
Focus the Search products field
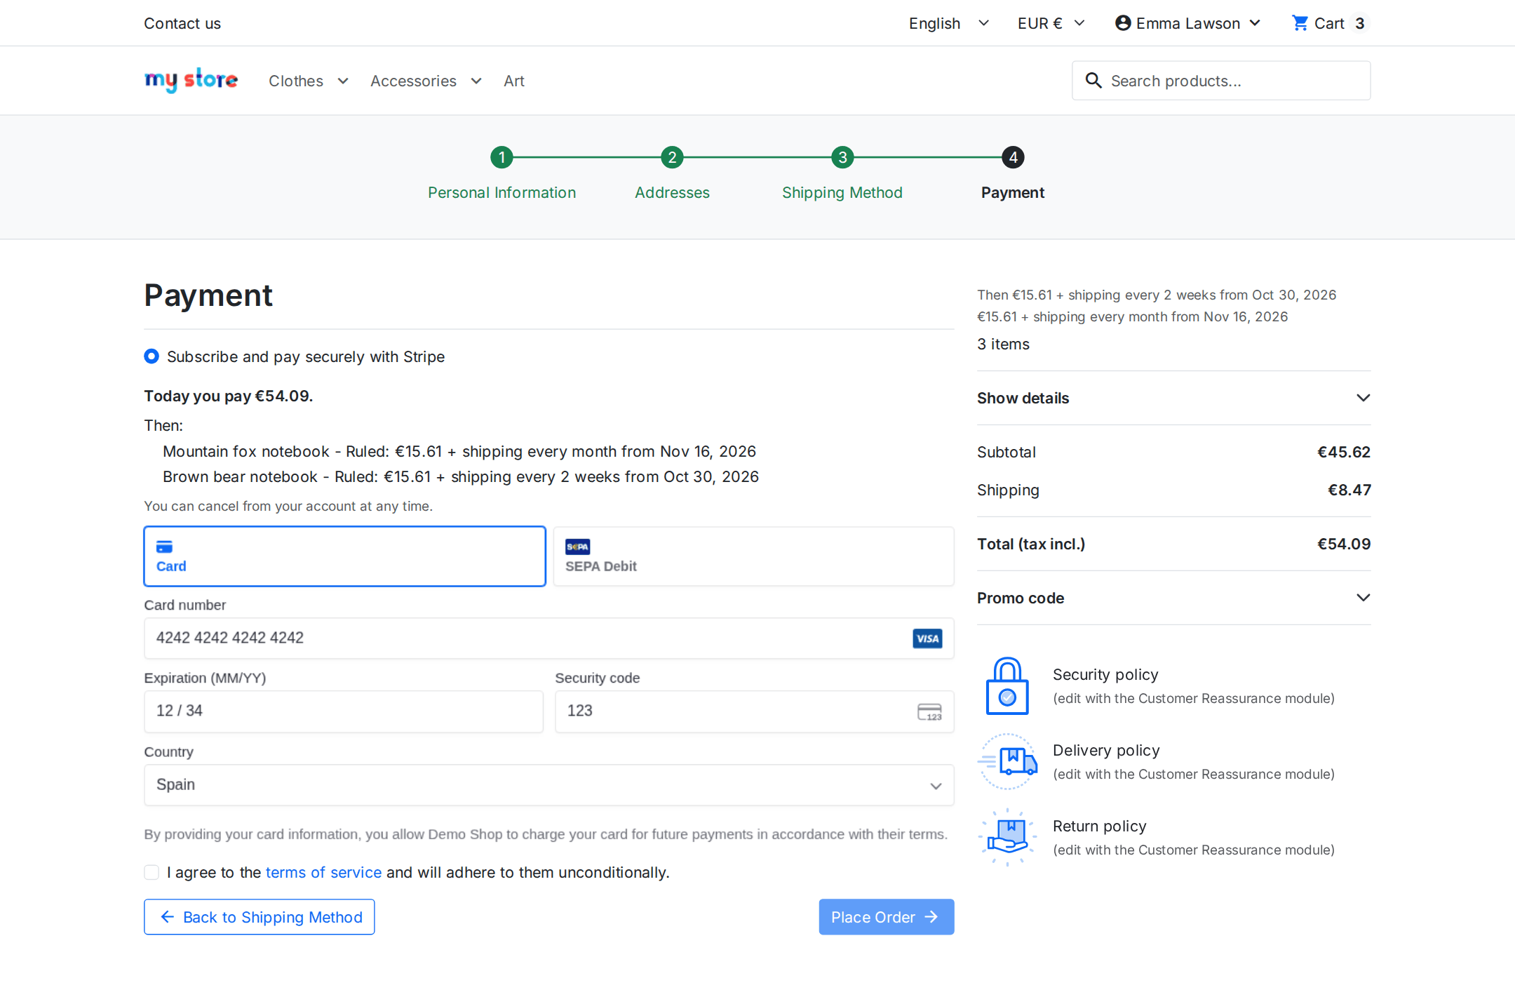[1221, 81]
